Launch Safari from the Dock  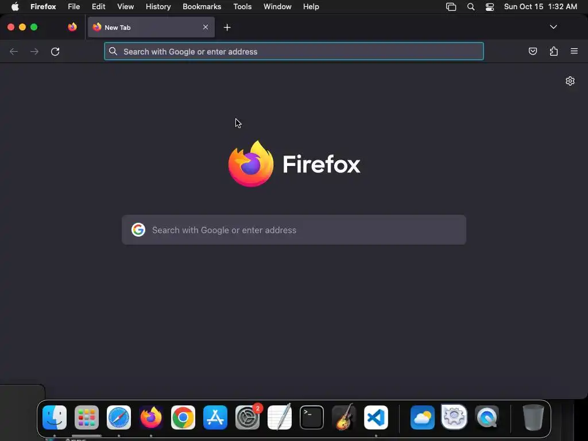pyautogui.click(x=119, y=417)
